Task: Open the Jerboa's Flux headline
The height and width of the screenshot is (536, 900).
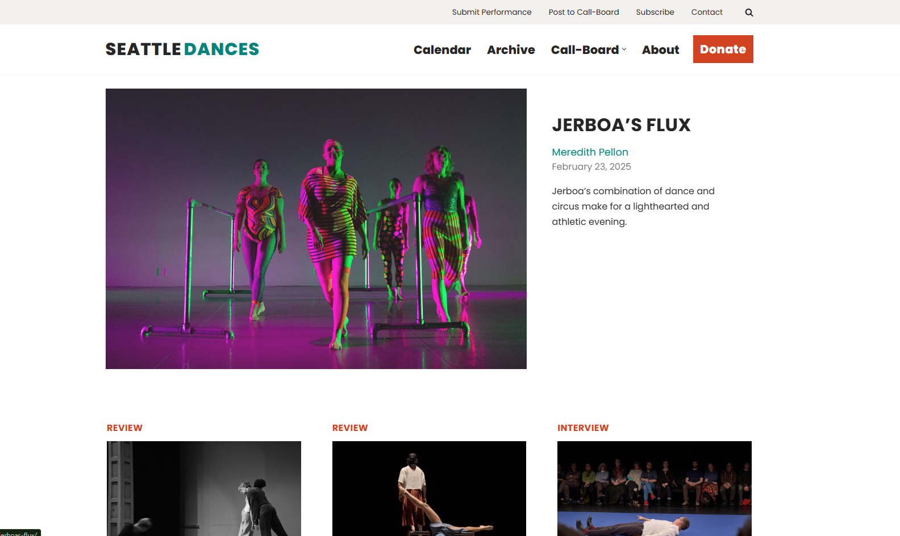Action: tap(621, 125)
